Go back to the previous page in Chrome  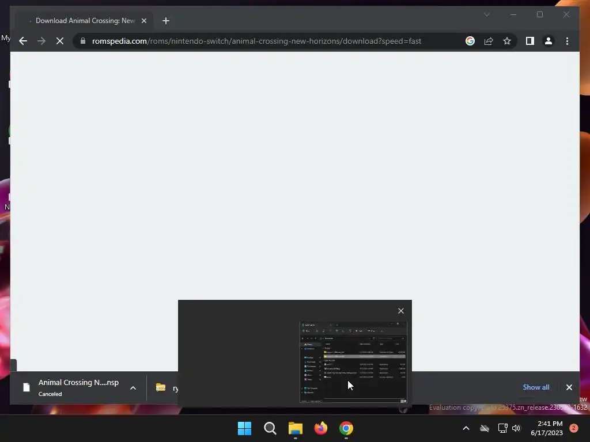23,41
